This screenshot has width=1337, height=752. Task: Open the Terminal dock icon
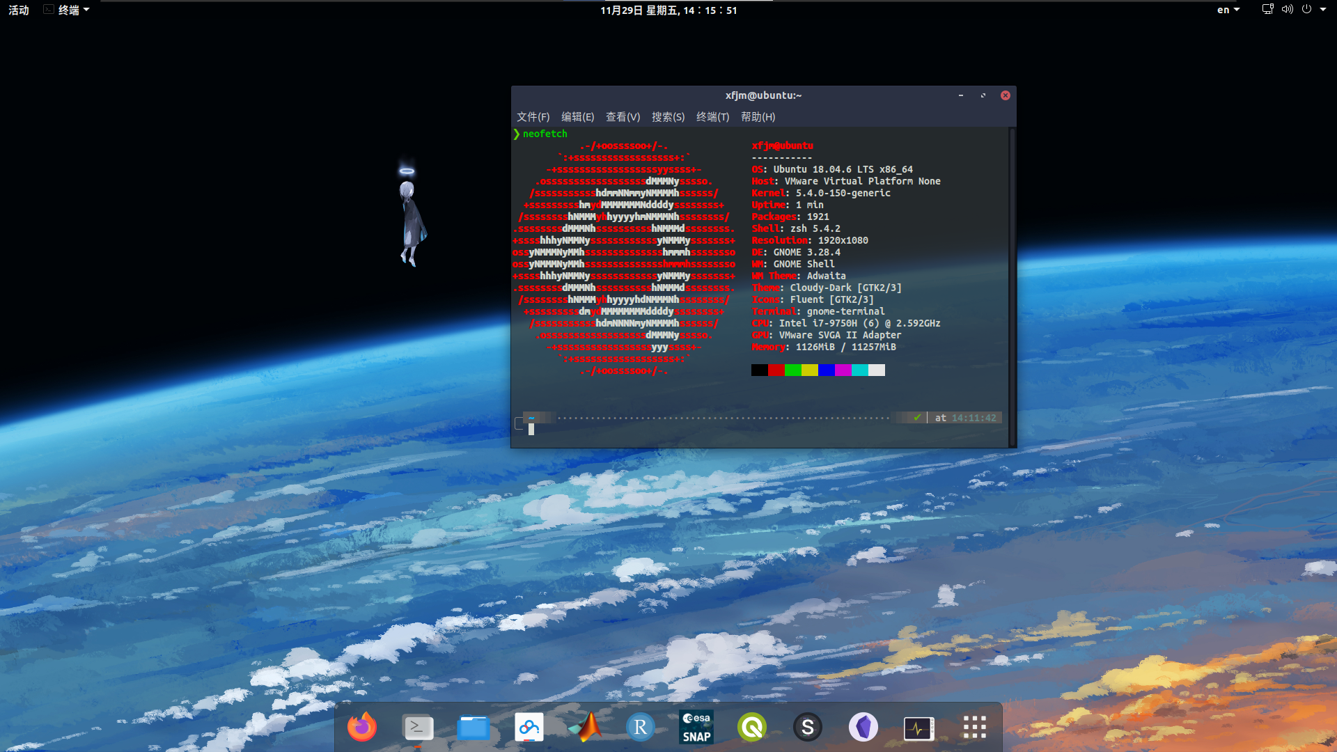418,728
